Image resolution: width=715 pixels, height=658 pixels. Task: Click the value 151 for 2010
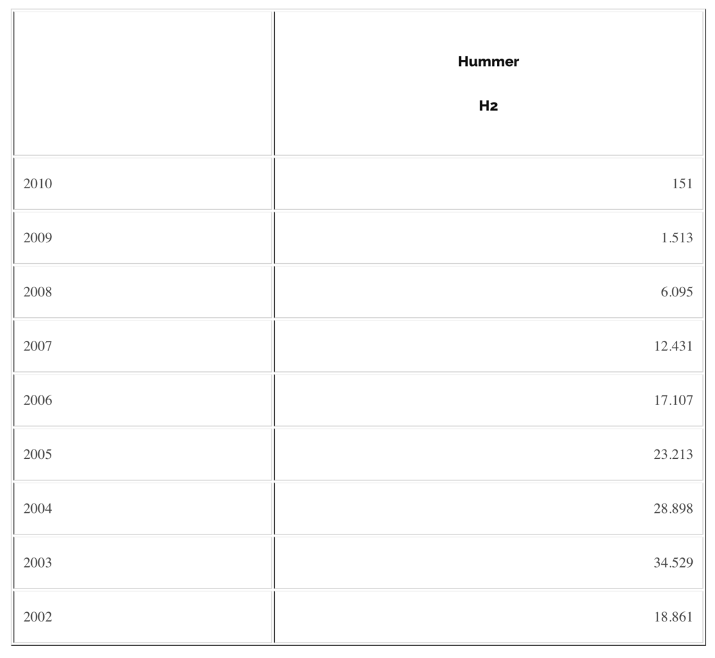coord(682,184)
